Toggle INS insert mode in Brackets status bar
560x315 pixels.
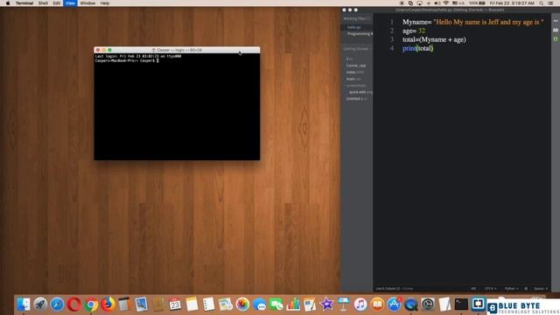point(473,289)
